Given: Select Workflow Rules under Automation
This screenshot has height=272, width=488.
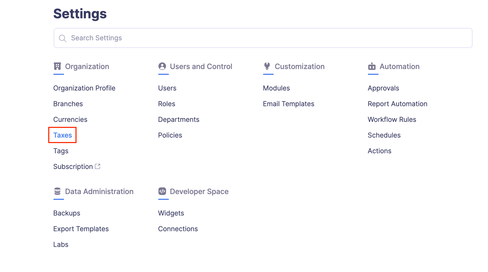Looking at the screenshot, I should tap(392, 120).
